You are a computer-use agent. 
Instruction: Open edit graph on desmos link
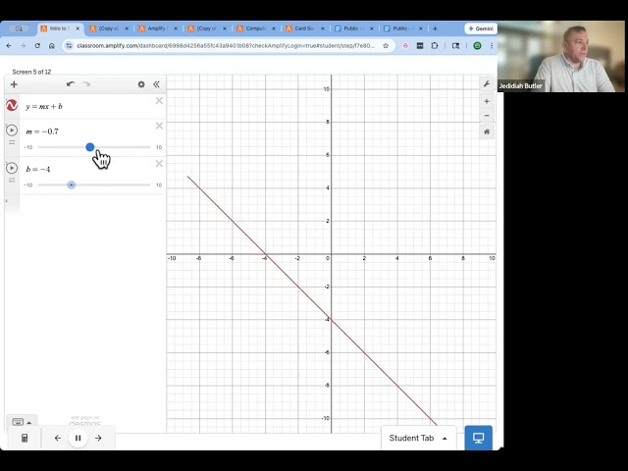[x=85, y=421]
